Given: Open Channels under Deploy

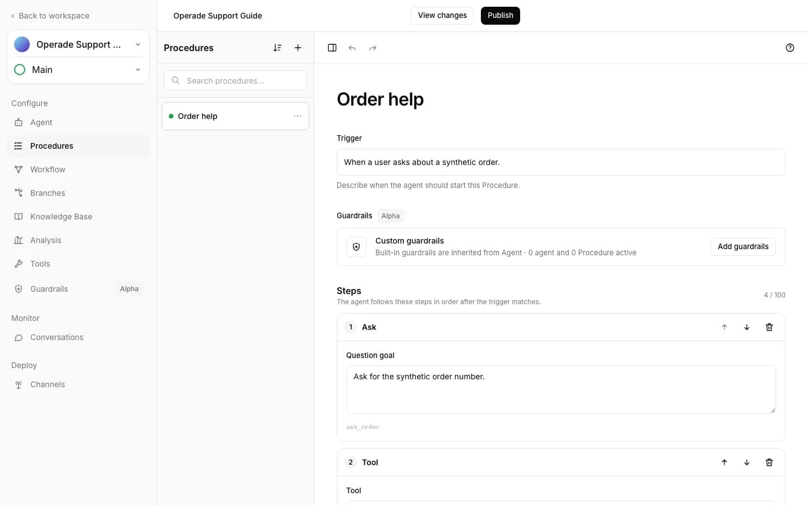Looking at the screenshot, I should pyautogui.click(x=78, y=384).
